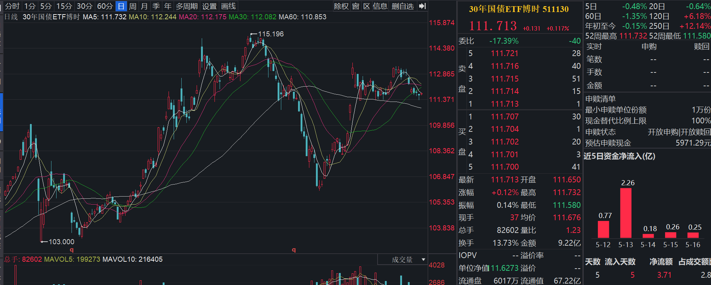Click the MA10: 112.244 indicator label

coord(152,17)
